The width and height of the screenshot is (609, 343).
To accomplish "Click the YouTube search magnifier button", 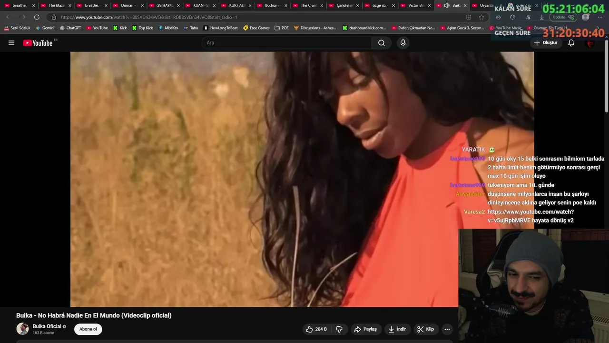I will click(382, 43).
